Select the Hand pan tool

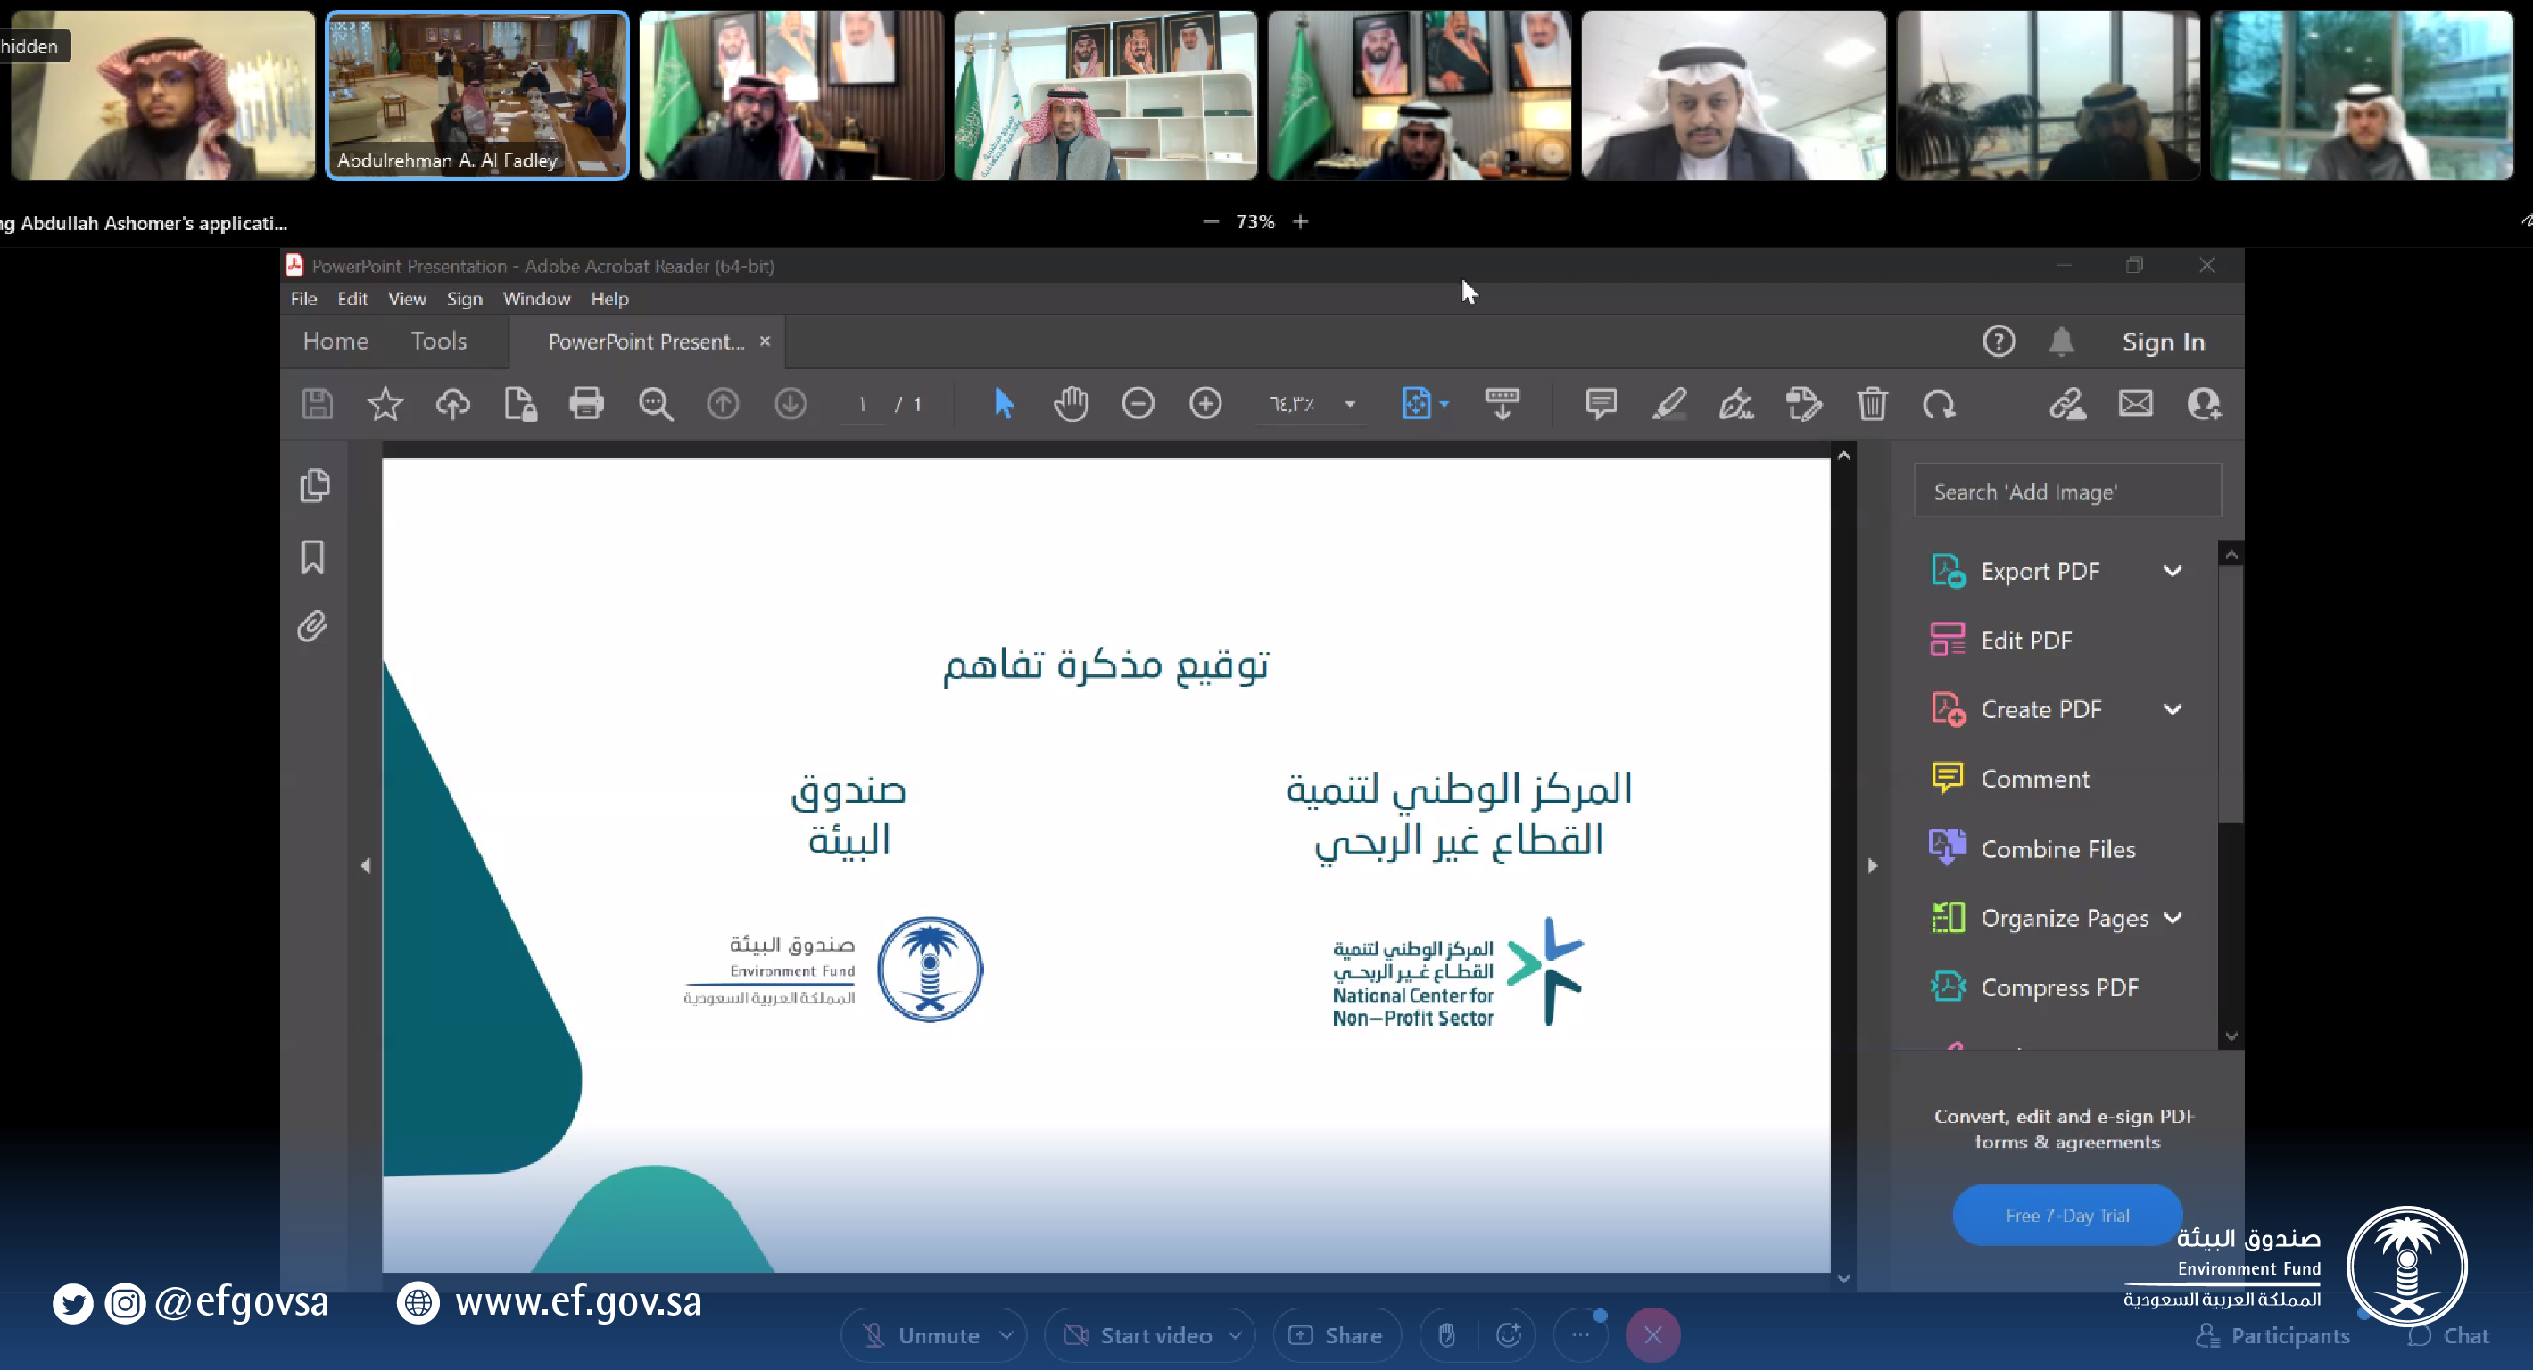1071,404
